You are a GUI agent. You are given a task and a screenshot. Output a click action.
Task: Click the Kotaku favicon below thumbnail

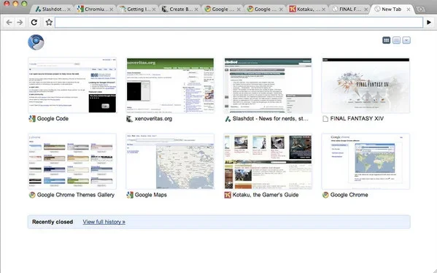click(x=228, y=195)
